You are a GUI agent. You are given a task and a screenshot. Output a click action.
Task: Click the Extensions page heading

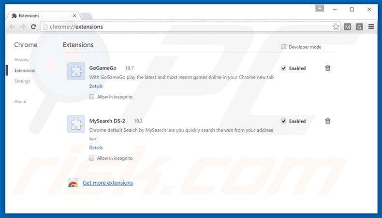coord(78,45)
